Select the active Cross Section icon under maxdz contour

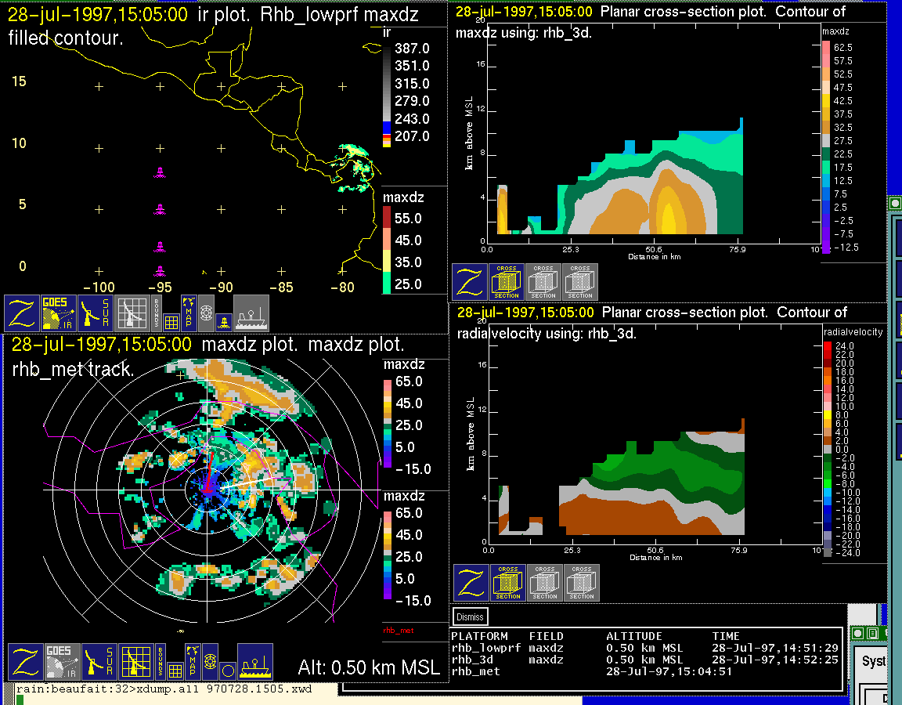click(507, 282)
